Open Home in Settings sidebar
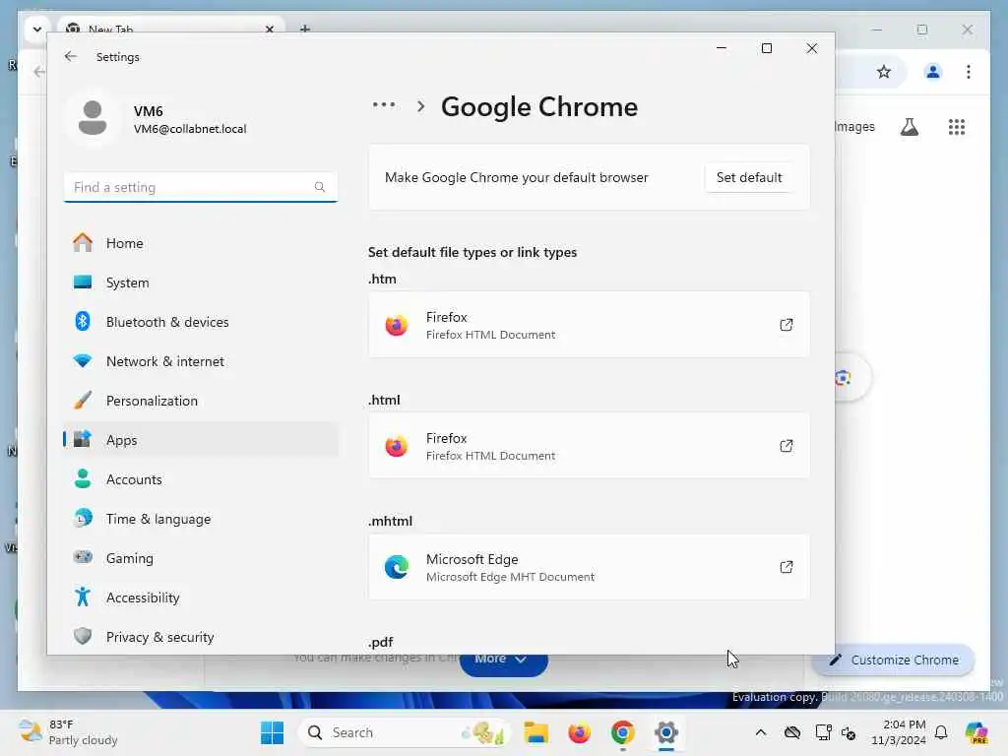Screen dimensions: 1008x756 click(201, 243)
